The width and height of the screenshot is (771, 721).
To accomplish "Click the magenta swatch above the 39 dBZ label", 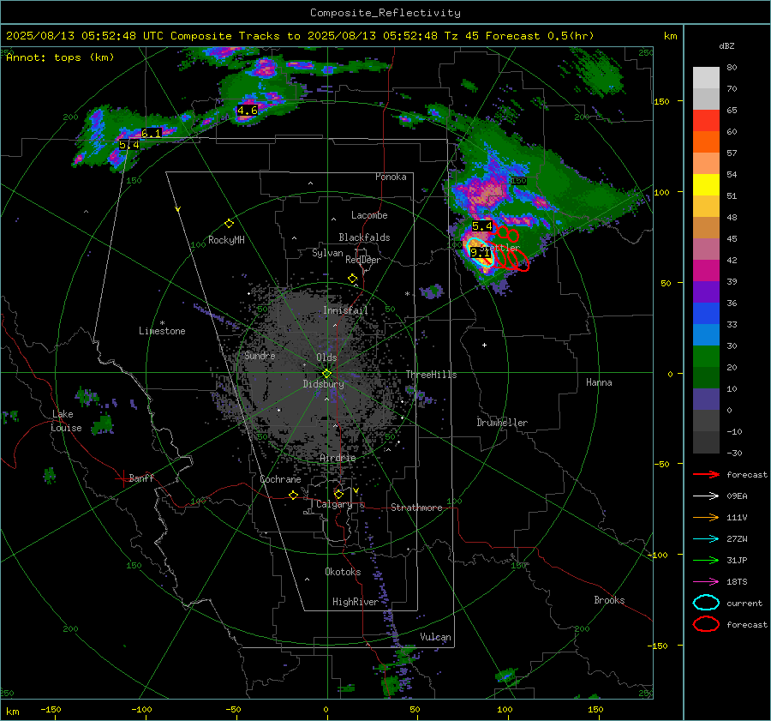I will pos(706,271).
